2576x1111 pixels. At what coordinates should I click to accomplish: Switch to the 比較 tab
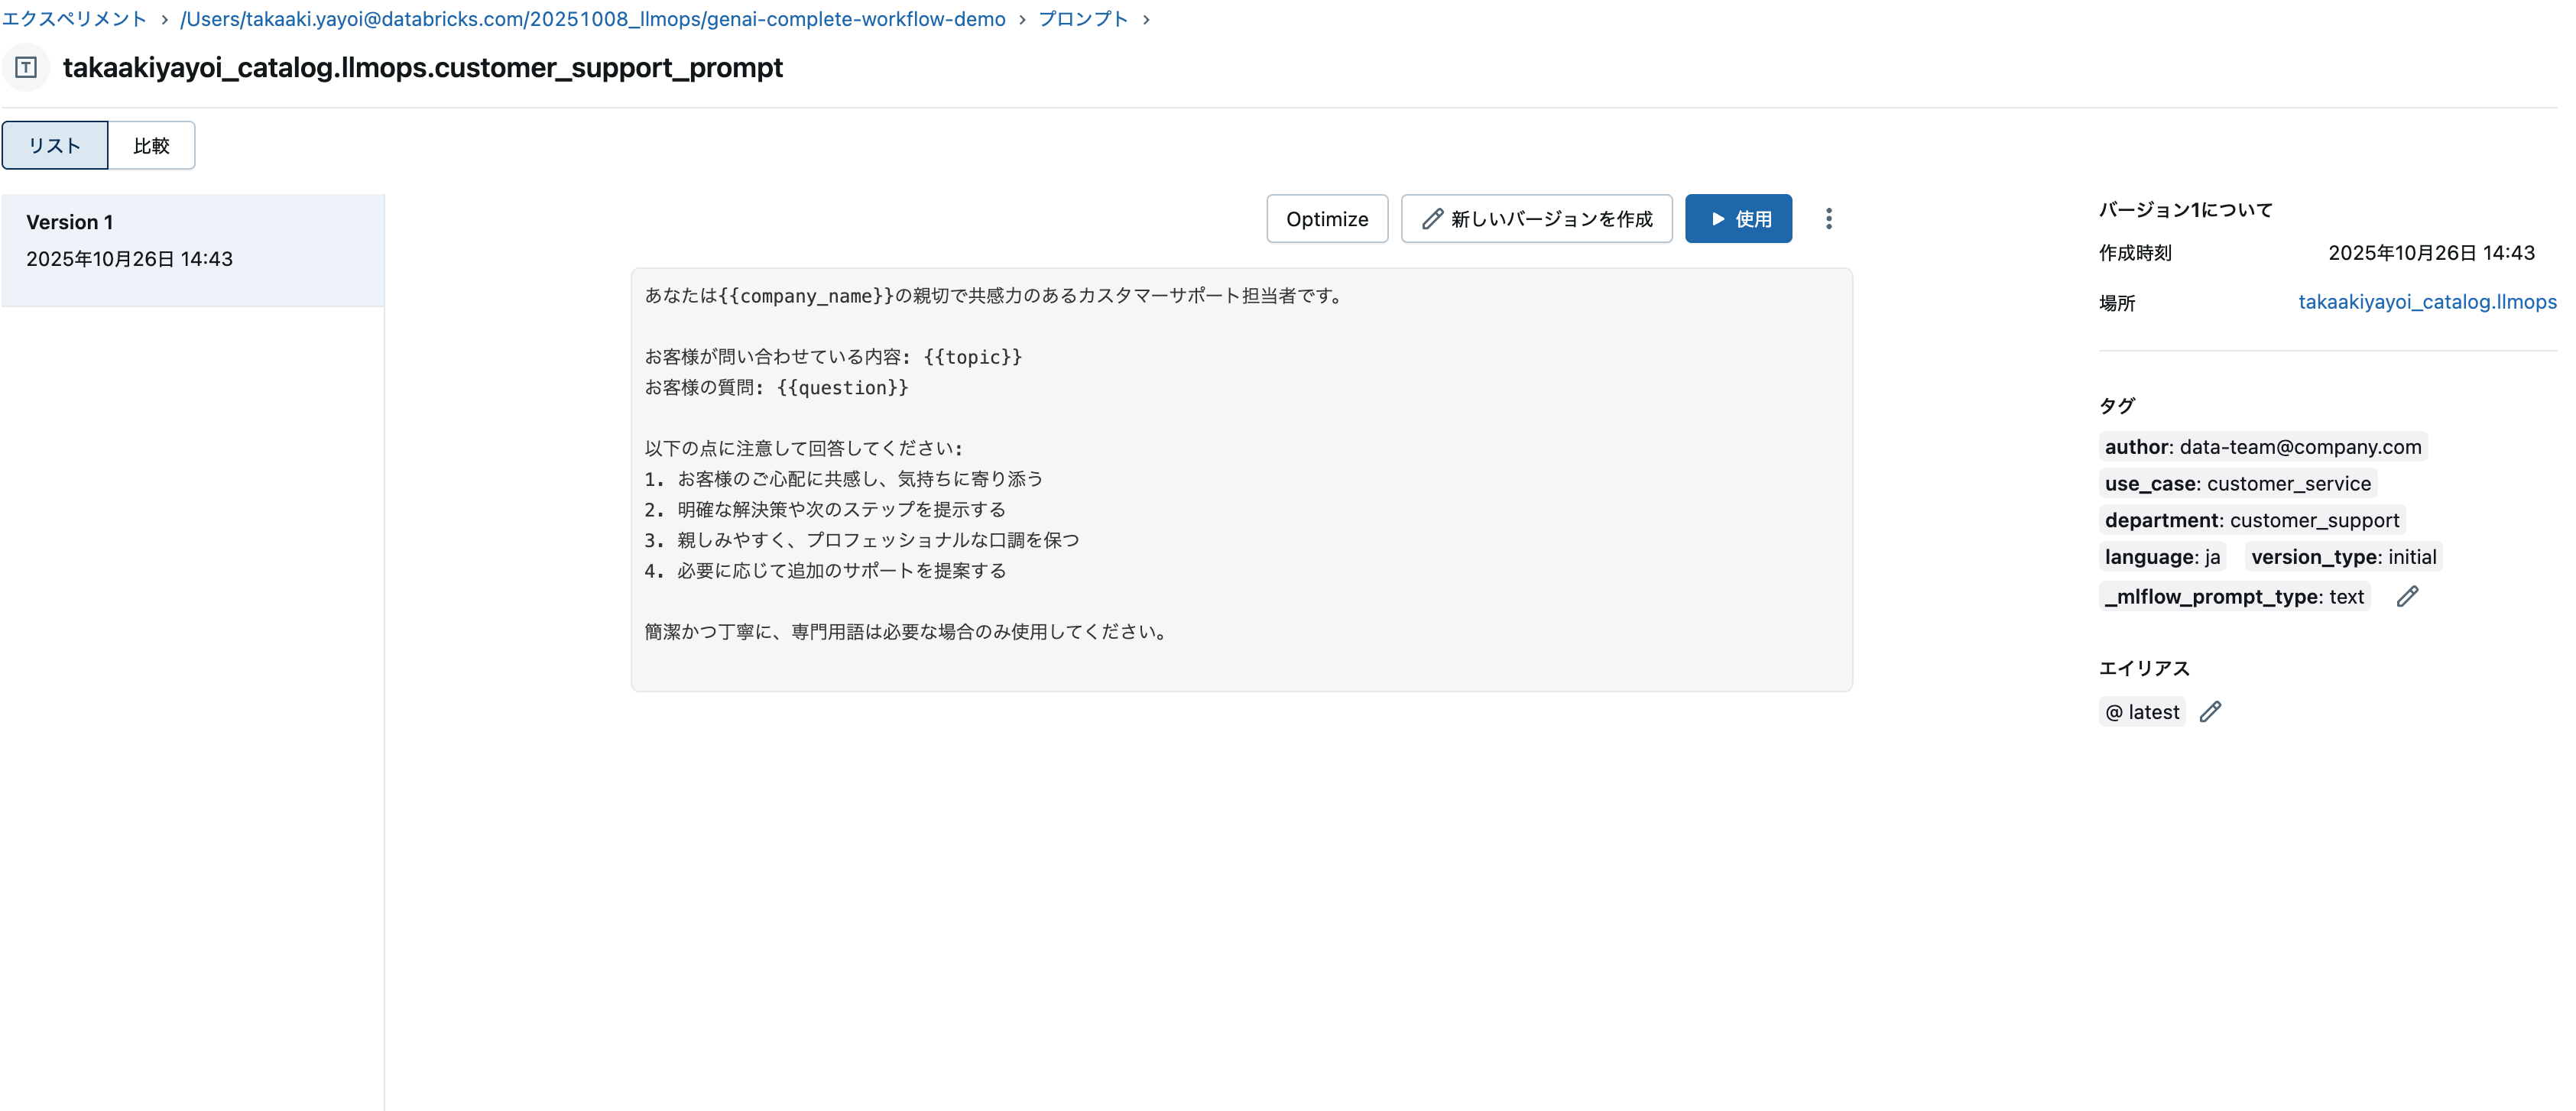(x=152, y=145)
